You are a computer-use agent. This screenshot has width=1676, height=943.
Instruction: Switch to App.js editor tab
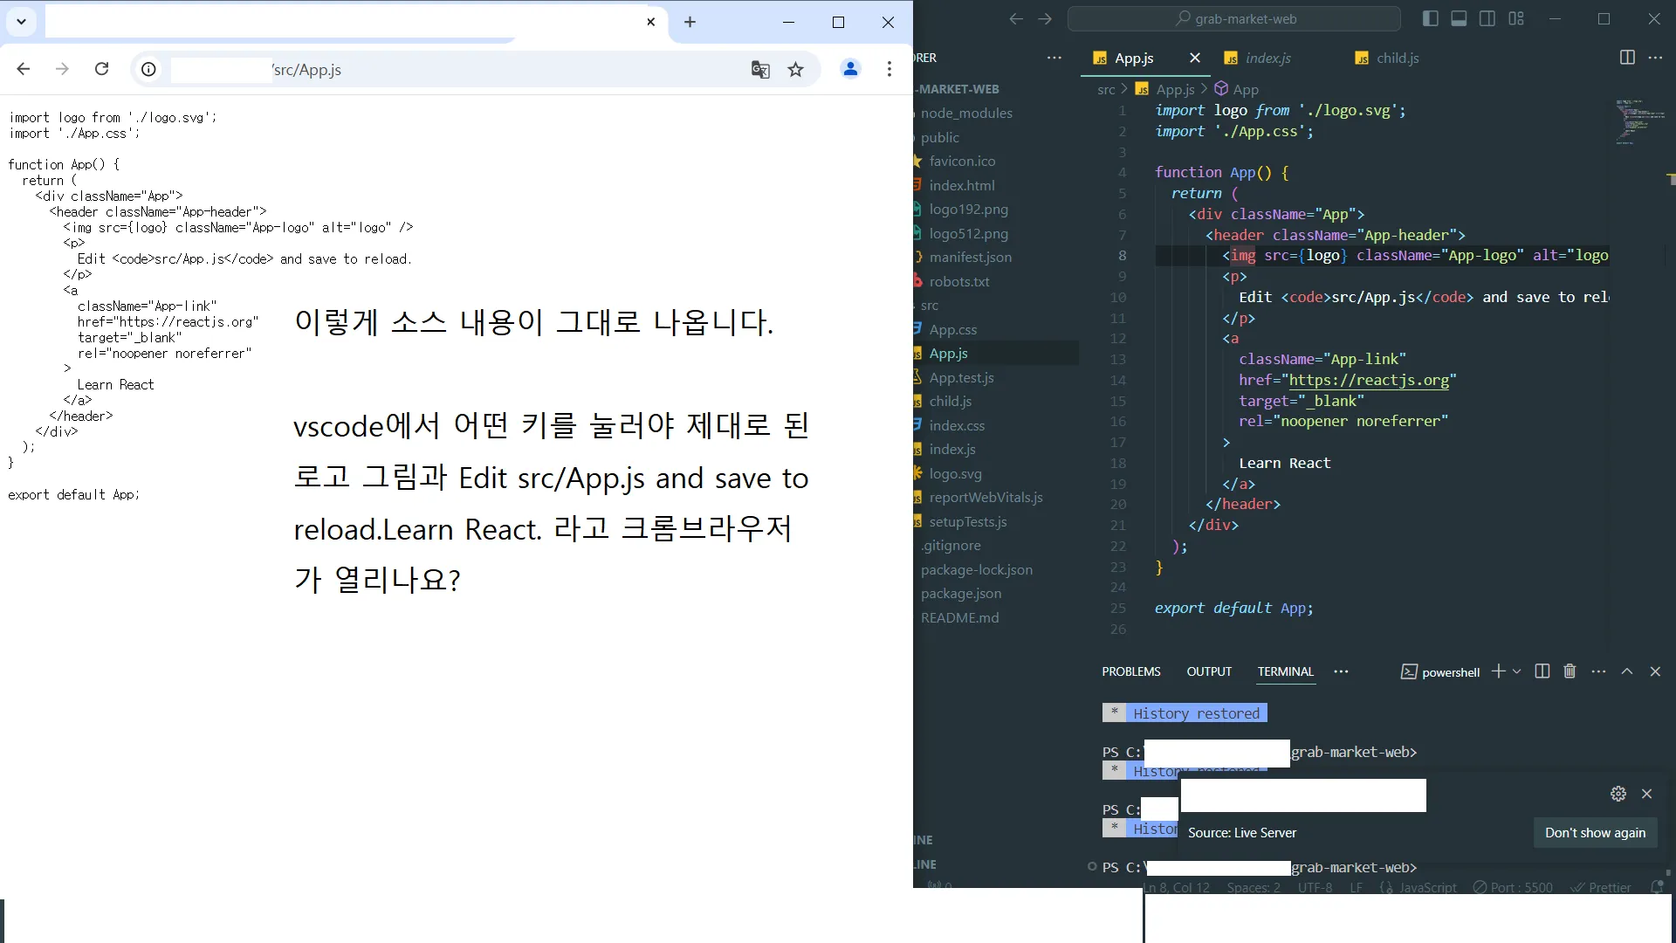pyautogui.click(x=1133, y=58)
